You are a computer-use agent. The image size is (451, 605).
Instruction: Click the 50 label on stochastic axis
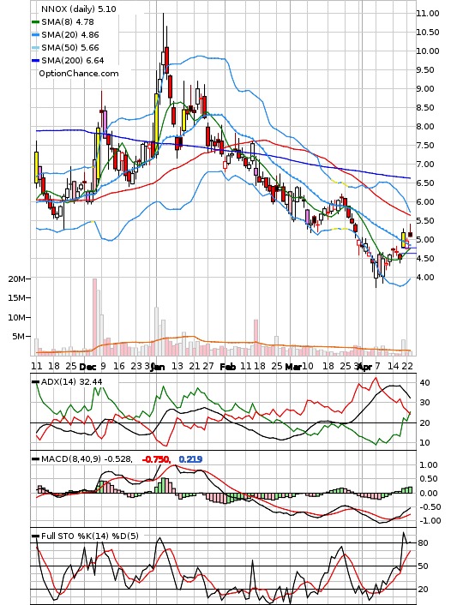click(423, 566)
